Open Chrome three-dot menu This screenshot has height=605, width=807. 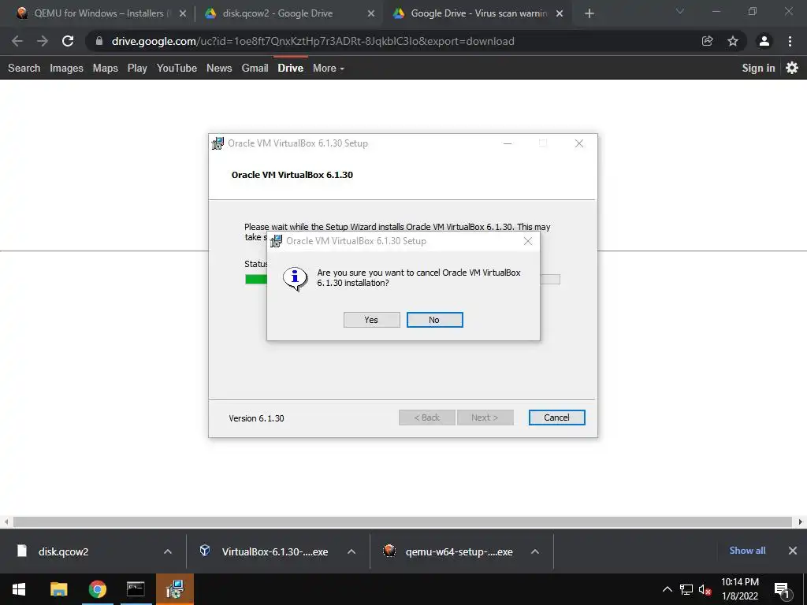(x=790, y=41)
